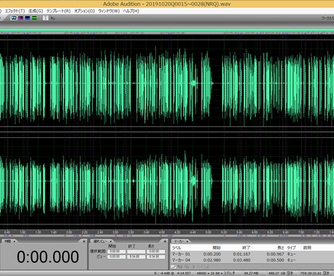Open the ヘルプ(H) menu
The height and width of the screenshot is (276, 334).
pyautogui.click(x=131, y=11)
